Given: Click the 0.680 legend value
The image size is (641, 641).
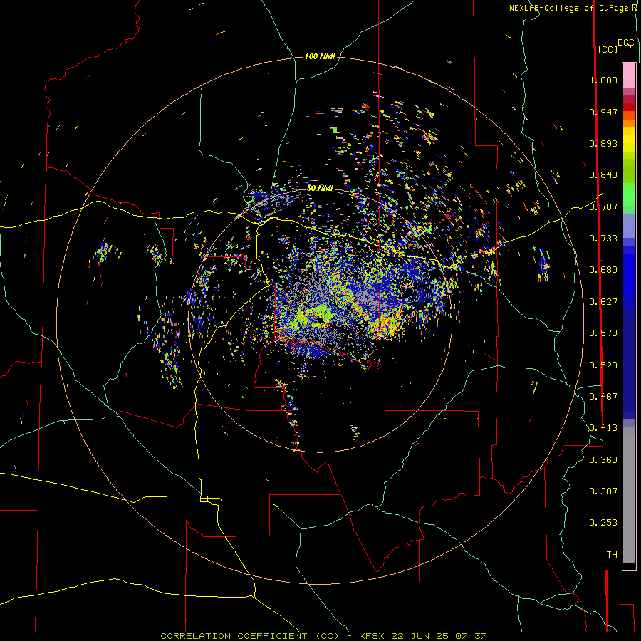Looking at the screenshot, I should point(603,270).
